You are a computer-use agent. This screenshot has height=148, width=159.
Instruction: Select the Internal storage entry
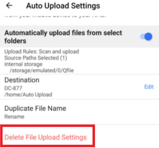[x=23, y=64]
